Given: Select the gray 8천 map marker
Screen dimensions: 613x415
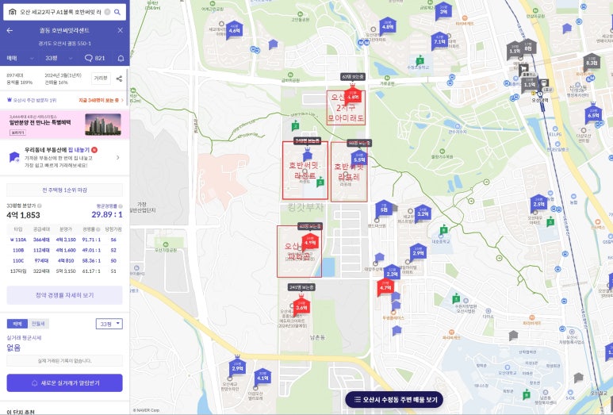Looking at the screenshot, I should 528,48.
